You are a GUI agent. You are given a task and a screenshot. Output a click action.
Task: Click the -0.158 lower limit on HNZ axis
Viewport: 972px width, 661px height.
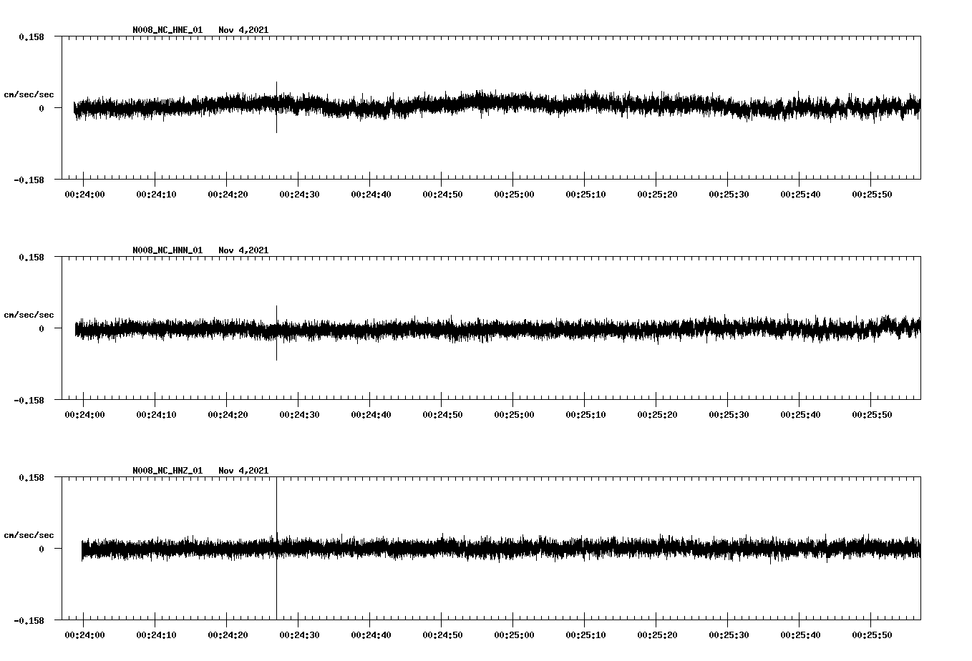(29, 621)
